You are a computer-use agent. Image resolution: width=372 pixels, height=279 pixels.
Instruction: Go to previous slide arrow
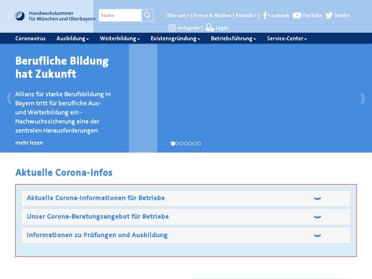pyautogui.click(x=9, y=98)
